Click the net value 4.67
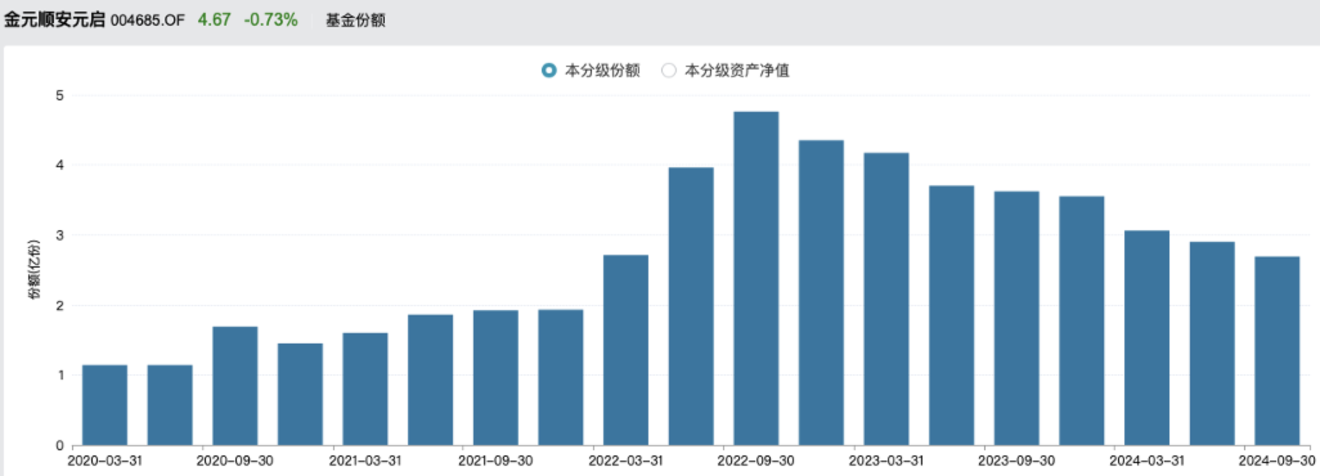 214,20
